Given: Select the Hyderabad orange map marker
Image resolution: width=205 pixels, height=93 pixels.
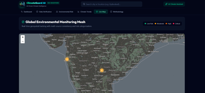Looking at the screenshot, I should [x=102, y=70].
